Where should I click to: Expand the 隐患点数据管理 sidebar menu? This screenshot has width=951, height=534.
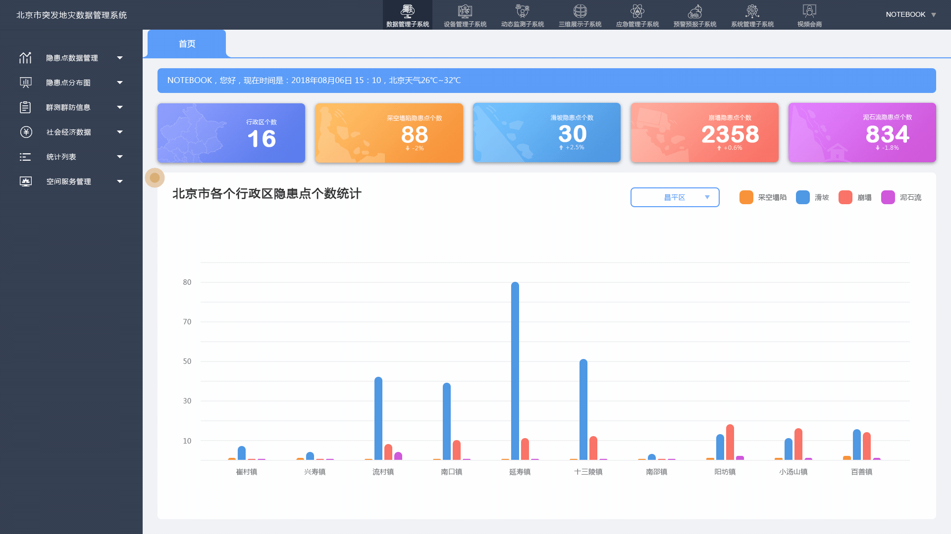71,58
